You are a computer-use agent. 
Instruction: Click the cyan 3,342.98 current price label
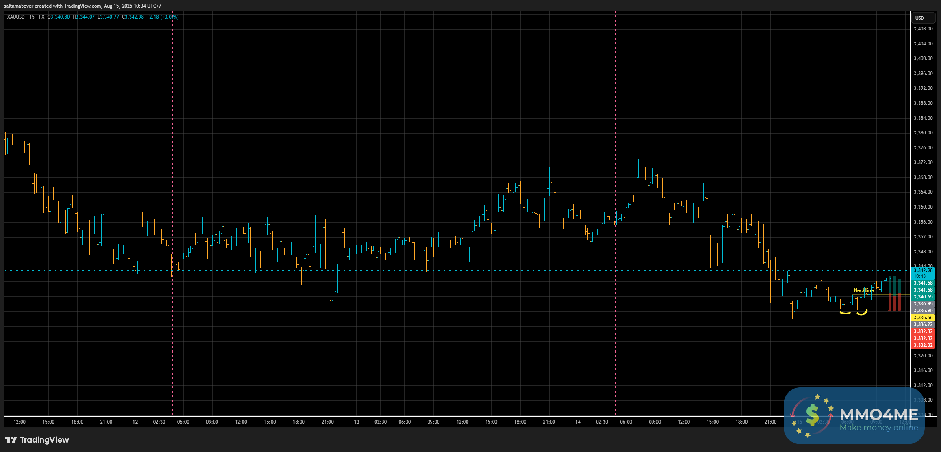click(x=923, y=270)
